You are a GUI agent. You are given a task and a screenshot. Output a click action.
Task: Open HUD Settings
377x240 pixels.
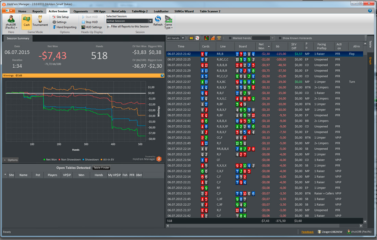pos(92,27)
